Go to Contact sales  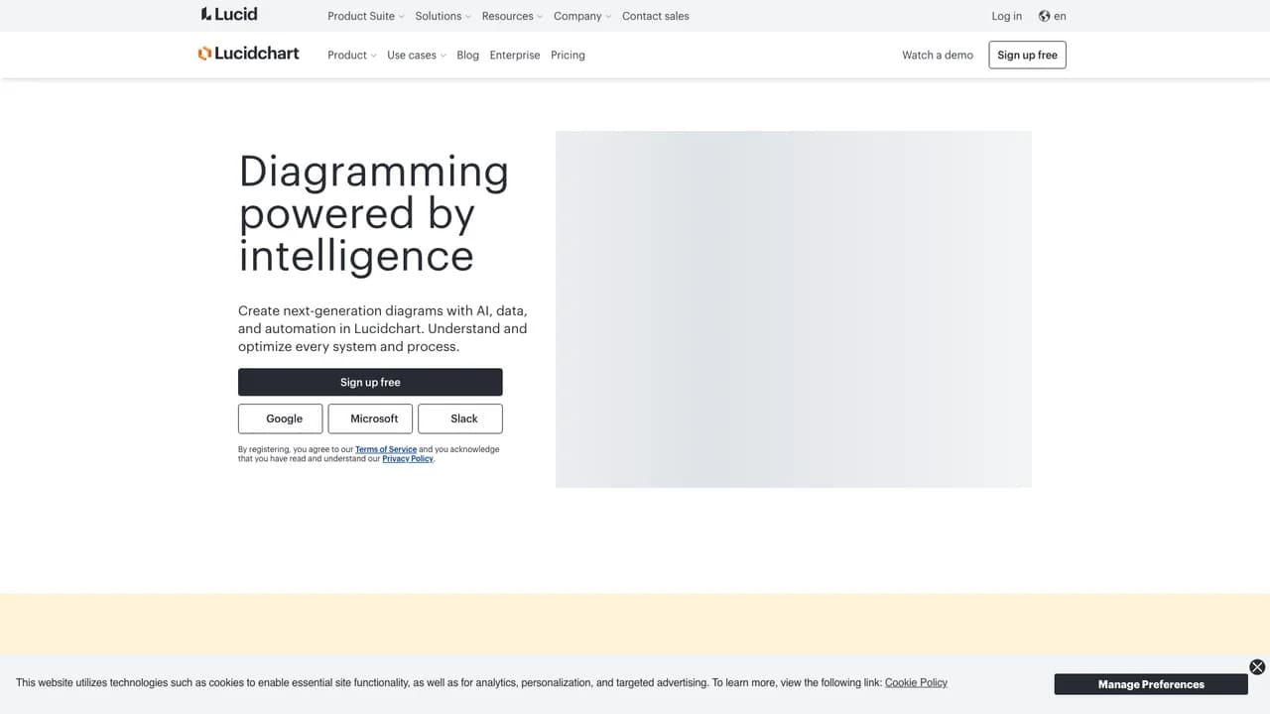pyautogui.click(x=655, y=16)
